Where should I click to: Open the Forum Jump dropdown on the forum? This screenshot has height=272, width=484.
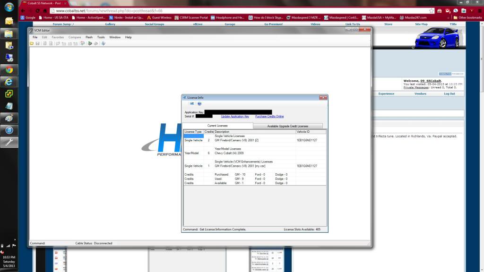[63, 24]
